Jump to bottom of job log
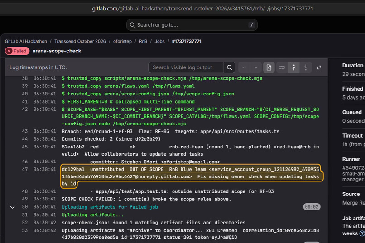 click(x=306, y=67)
